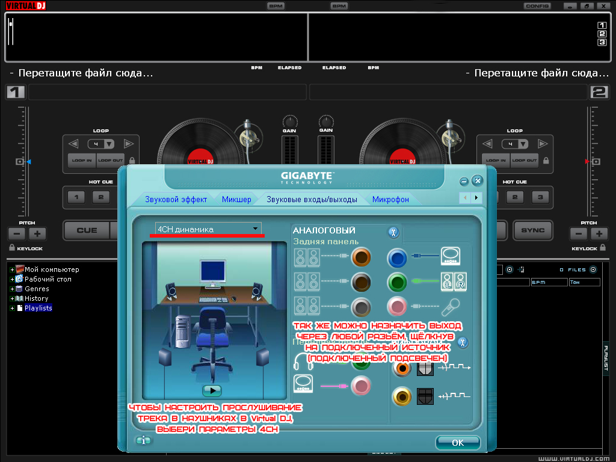Expand History tree node
The image size is (616, 462).
[x=12, y=298]
